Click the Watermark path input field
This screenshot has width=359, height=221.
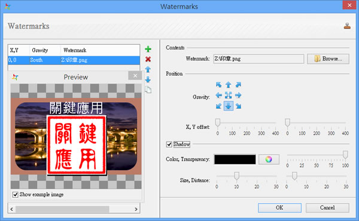tap(258, 59)
